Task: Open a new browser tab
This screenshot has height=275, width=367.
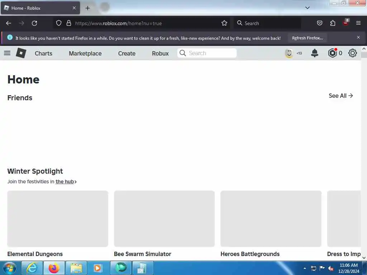Action: [x=87, y=8]
